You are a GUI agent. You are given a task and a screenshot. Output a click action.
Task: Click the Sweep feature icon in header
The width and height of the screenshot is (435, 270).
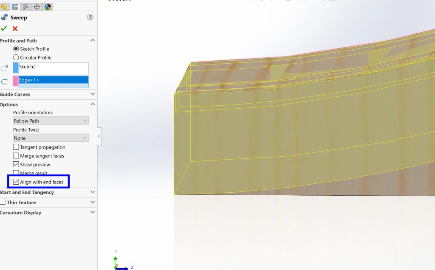[4, 17]
